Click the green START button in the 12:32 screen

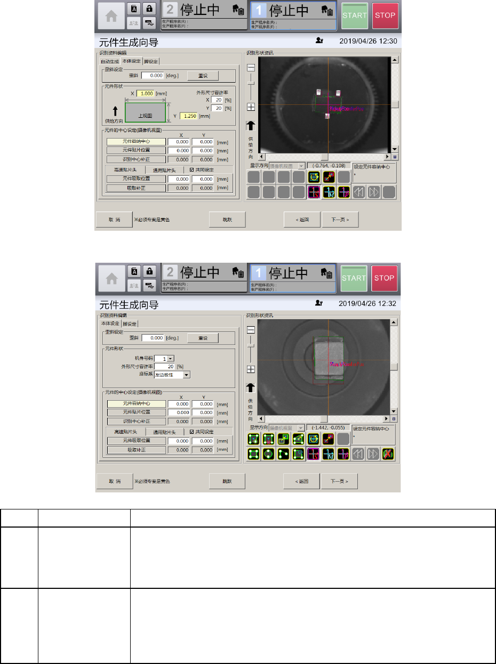355,278
